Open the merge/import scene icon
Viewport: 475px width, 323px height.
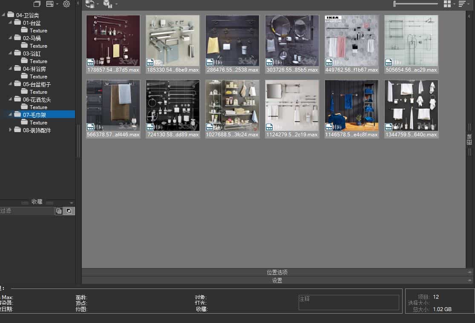click(89, 4)
